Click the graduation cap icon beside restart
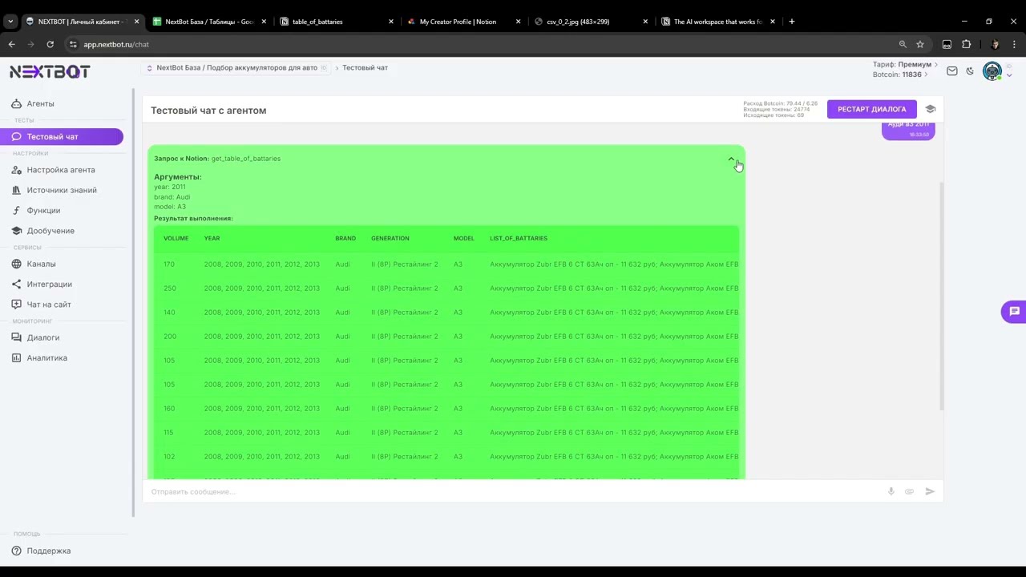The width and height of the screenshot is (1026, 577). pyautogui.click(x=931, y=109)
